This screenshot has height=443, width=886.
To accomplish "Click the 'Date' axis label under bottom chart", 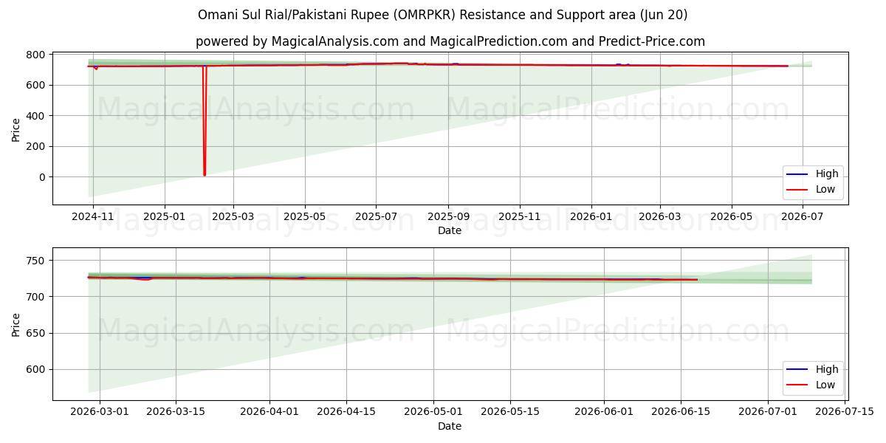I will coord(449,427).
